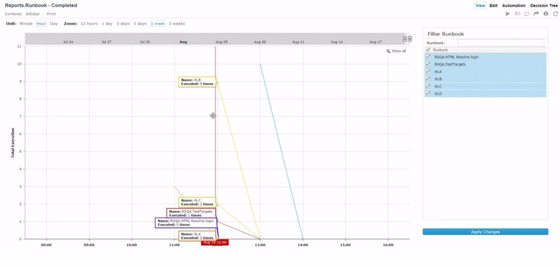Switch to the Automation tab
Image resolution: width=560 pixels, height=266 pixels.
(513, 6)
